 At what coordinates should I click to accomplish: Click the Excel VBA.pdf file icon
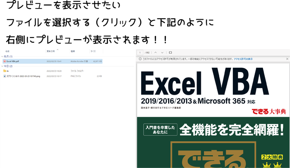pyautogui.click(x=5, y=61)
